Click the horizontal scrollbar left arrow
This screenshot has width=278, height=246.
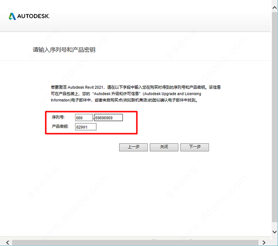pos(7,242)
